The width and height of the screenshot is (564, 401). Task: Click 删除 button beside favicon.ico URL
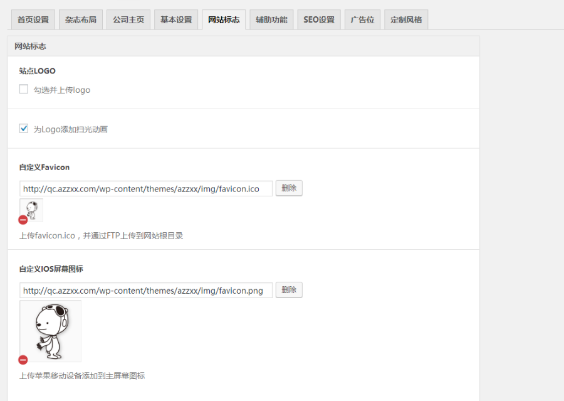tap(289, 188)
